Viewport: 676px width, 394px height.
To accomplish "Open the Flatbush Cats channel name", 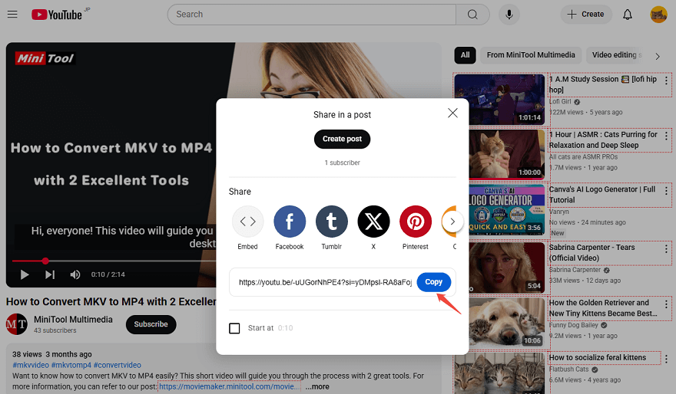I will pyautogui.click(x=569, y=369).
